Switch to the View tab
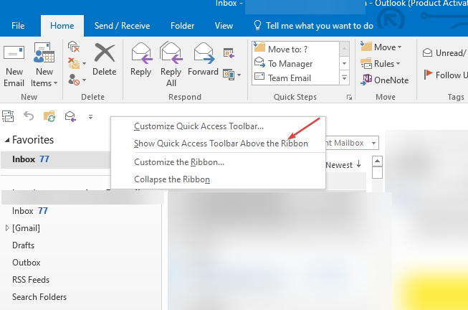 pyautogui.click(x=224, y=26)
